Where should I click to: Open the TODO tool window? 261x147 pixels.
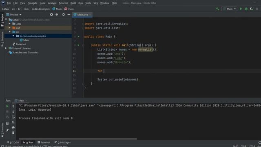[13, 143]
